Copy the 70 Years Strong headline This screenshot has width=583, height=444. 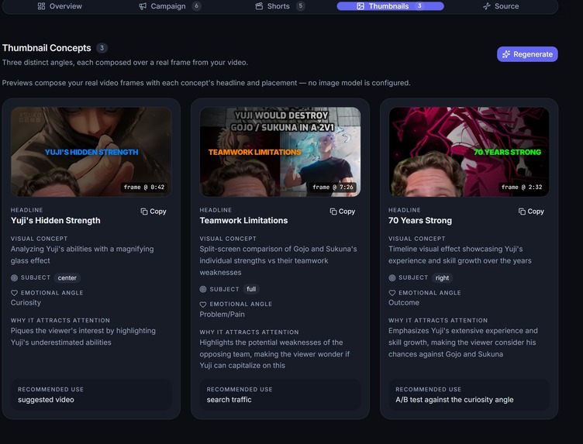click(x=531, y=212)
